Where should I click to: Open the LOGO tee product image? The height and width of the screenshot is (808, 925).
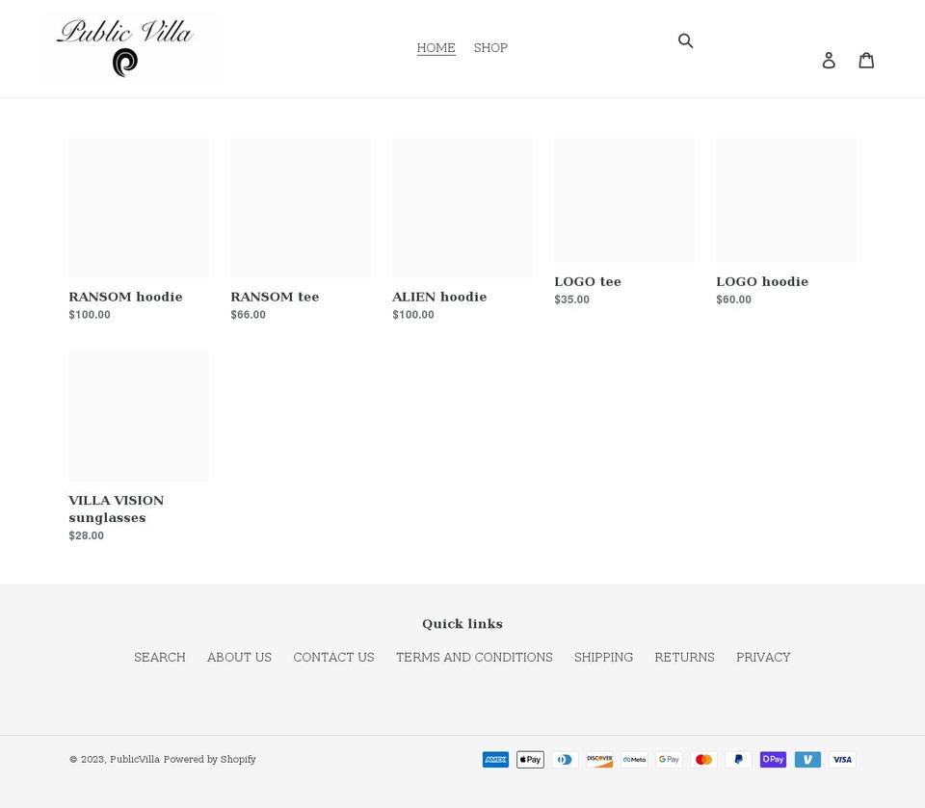coord(624,200)
